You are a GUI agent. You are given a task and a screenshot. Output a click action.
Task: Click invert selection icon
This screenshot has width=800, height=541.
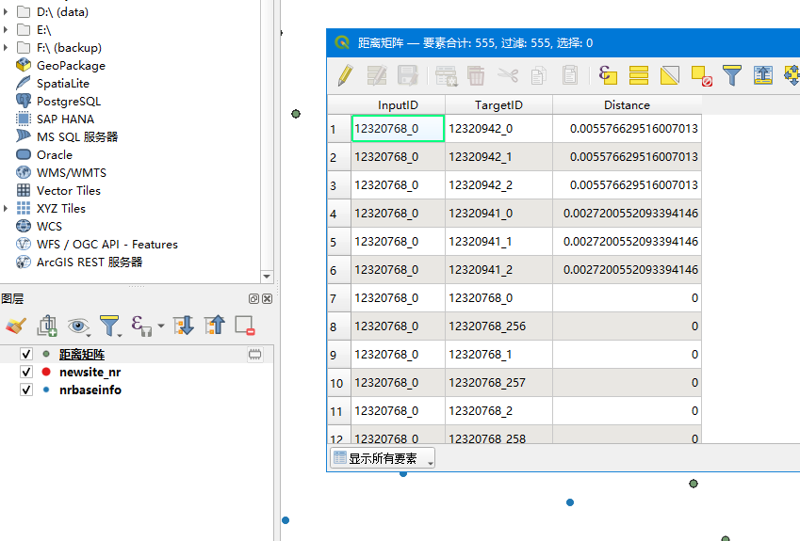670,75
